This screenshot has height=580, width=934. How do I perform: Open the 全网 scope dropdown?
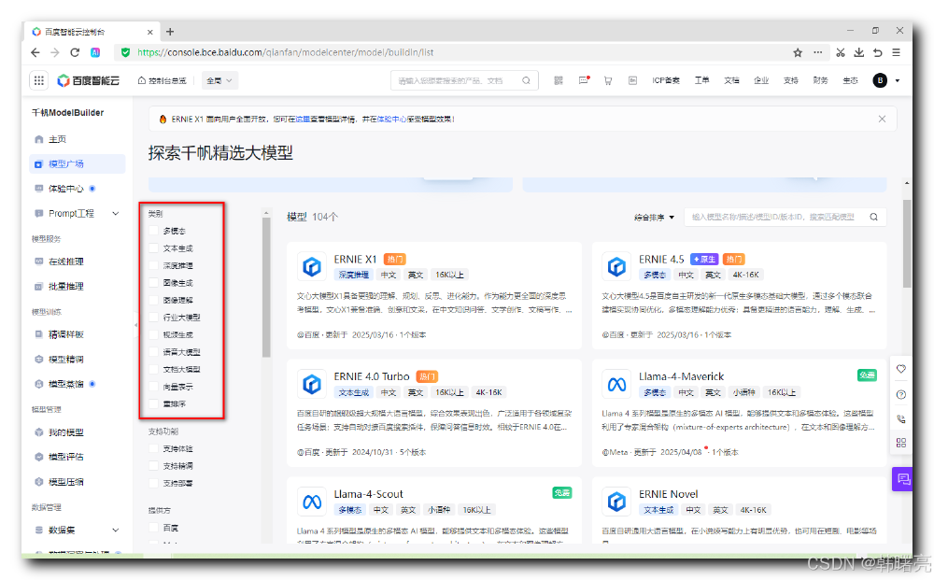click(x=219, y=80)
